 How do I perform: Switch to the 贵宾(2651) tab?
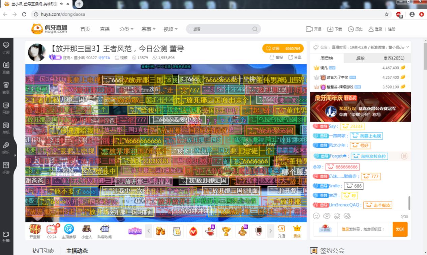[394, 58]
